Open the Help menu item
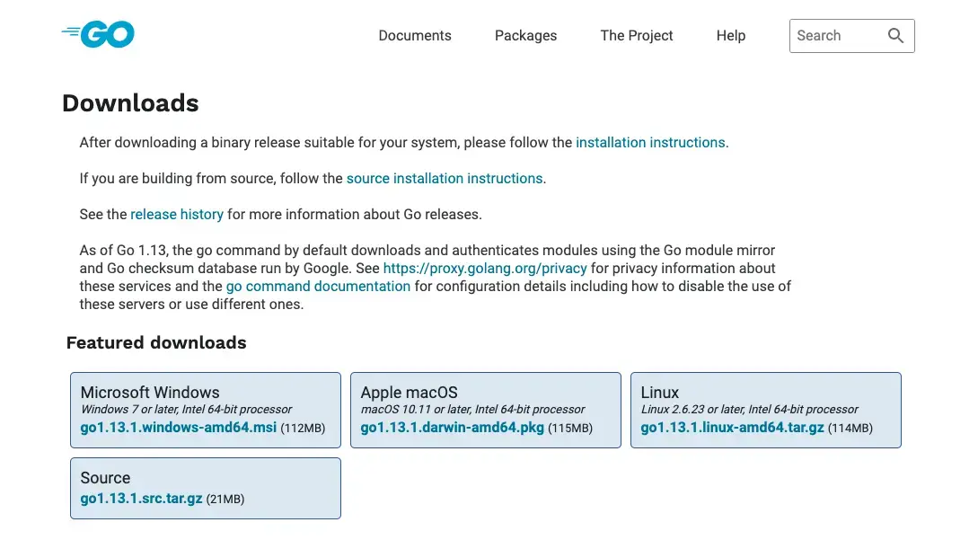The image size is (978, 540). pos(731,36)
